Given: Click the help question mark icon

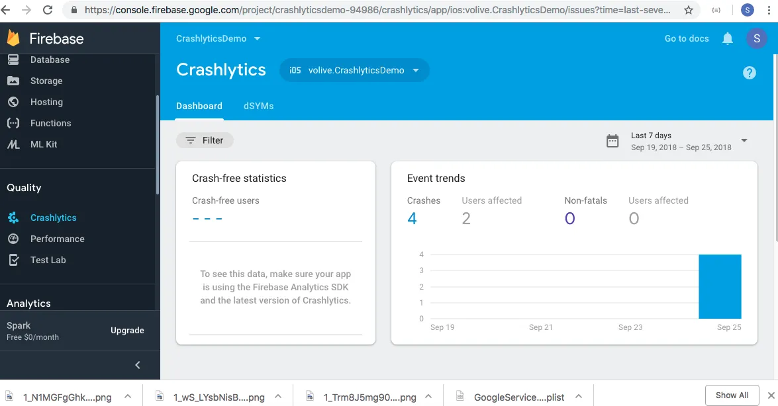Looking at the screenshot, I should click(750, 73).
